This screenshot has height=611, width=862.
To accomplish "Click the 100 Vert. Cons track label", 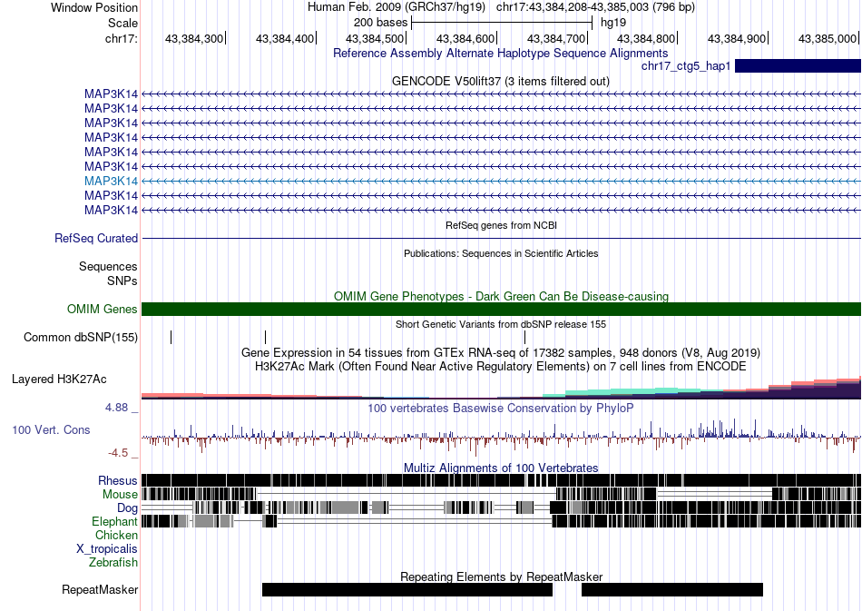I will point(51,430).
